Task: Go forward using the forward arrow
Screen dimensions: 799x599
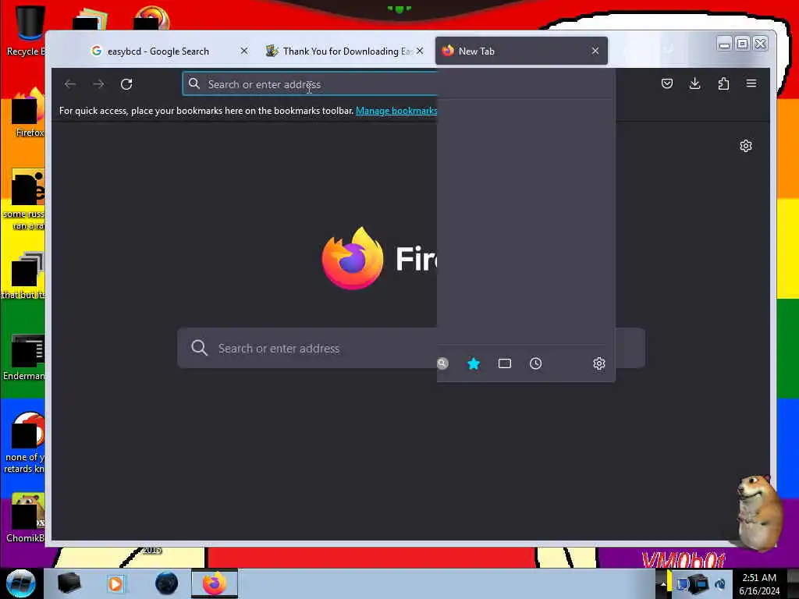Action: 98,84
